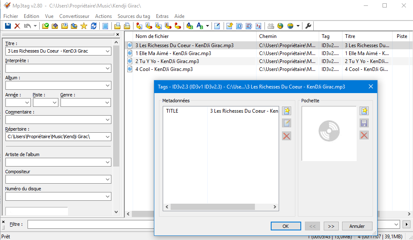
Task: Open the Extras menu
Action: tap(162, 16)
